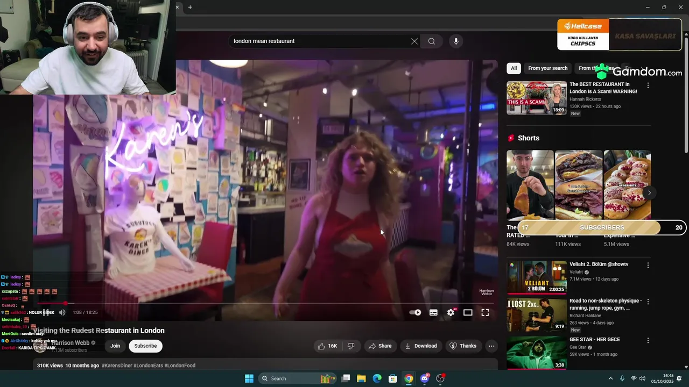
Task: Click the tray microphone icon
Action: click(x=622, y=378)
